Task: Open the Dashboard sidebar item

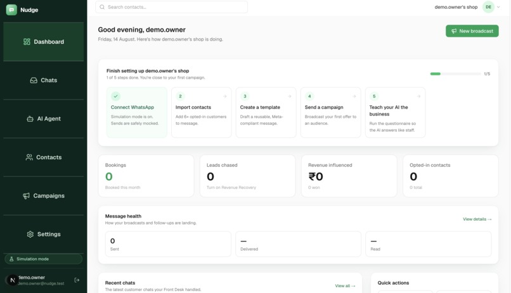Action: (x=43, y=42)
